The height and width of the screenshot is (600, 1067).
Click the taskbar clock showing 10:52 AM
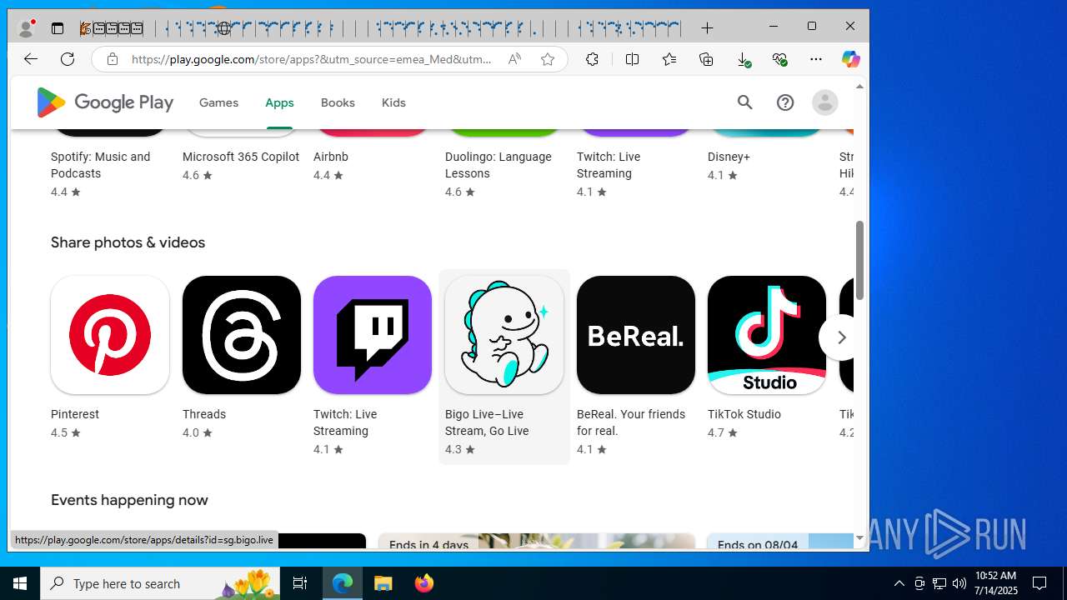996,583
